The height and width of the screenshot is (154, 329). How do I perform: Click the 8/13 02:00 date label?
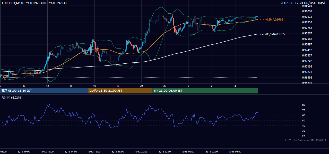tap(212, 152)
